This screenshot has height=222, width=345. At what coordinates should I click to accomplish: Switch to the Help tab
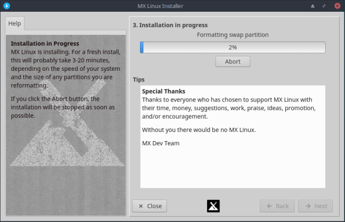15,24
